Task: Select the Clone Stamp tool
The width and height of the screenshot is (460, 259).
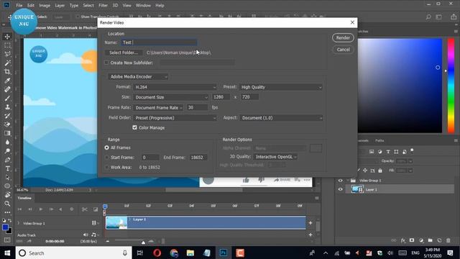Action: click(x=7, y=107)
